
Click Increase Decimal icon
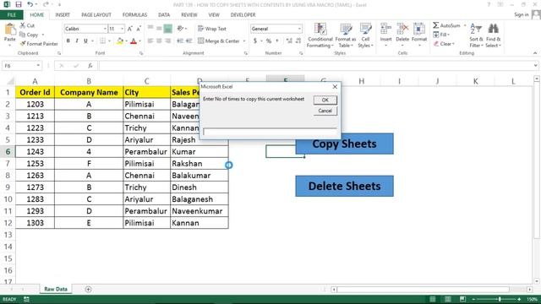coord(289,41)
